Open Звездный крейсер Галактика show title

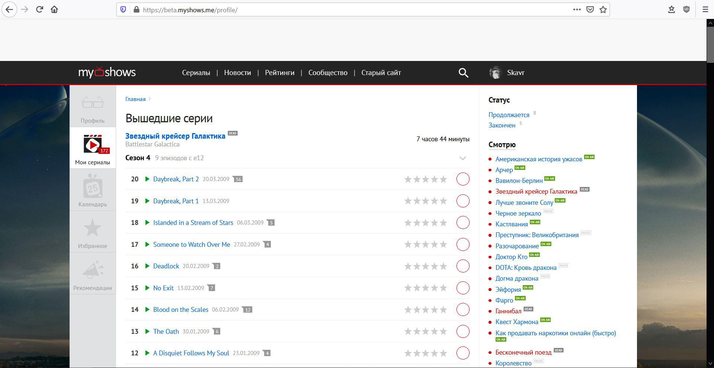[x=175, y=136]
